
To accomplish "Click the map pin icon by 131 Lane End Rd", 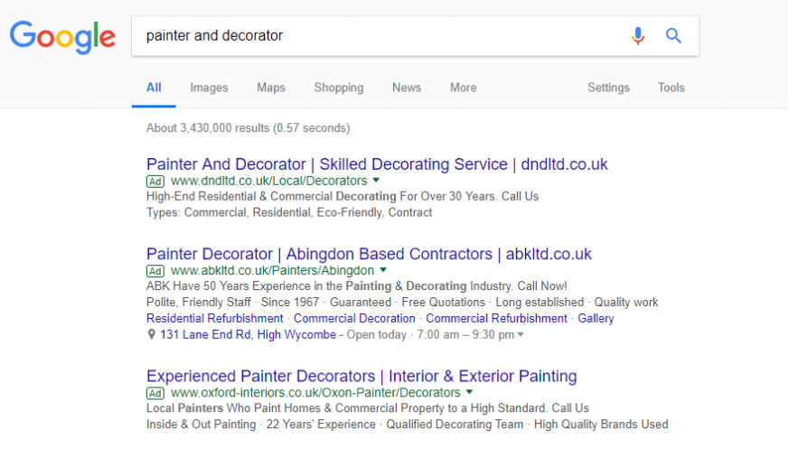I will [x=151, y=334].
